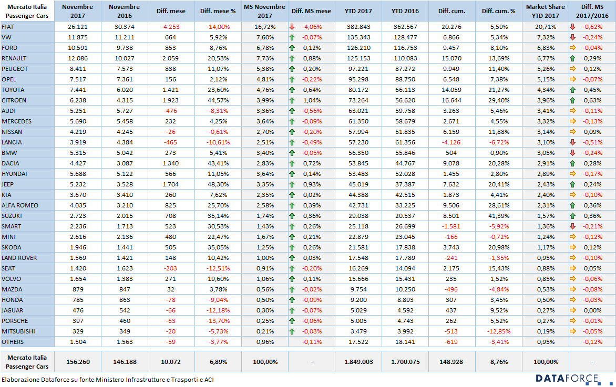Click the "Diff. mese %" column header
616x387 pixels.
[218, 11]
